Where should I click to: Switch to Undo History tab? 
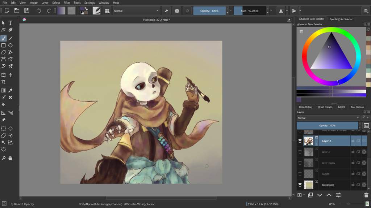(x=305, y=107)
